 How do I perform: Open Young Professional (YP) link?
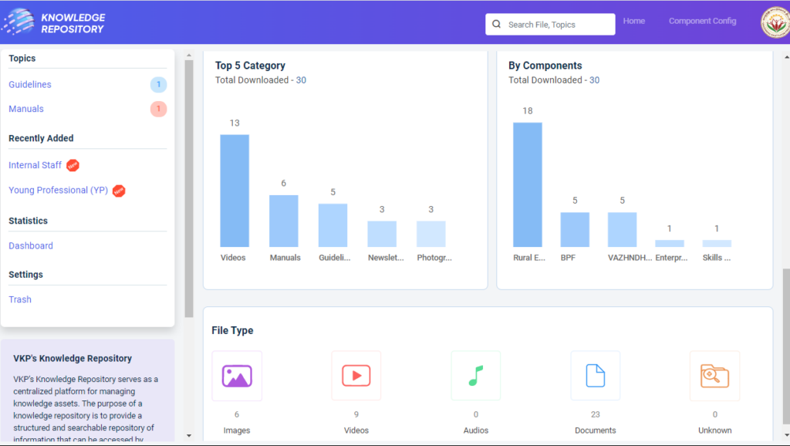tap(59, 191)
